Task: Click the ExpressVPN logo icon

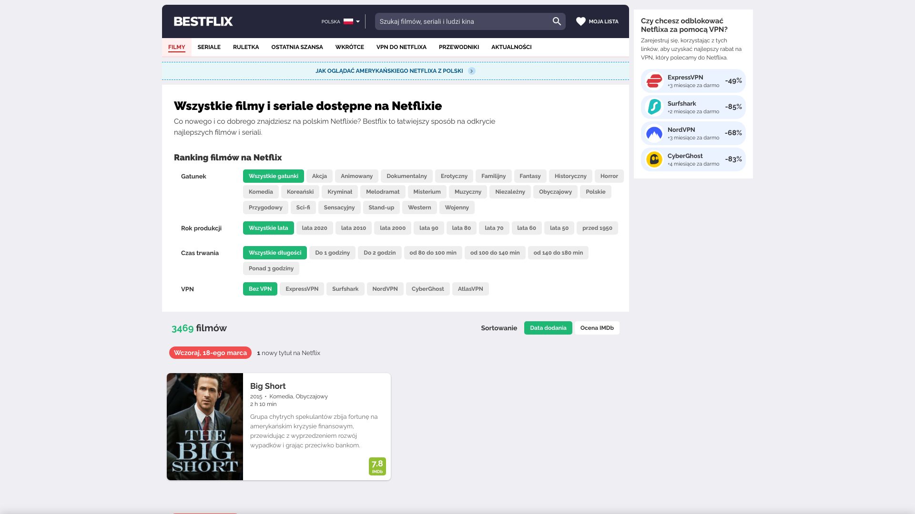Action: [x=654, y=81]
